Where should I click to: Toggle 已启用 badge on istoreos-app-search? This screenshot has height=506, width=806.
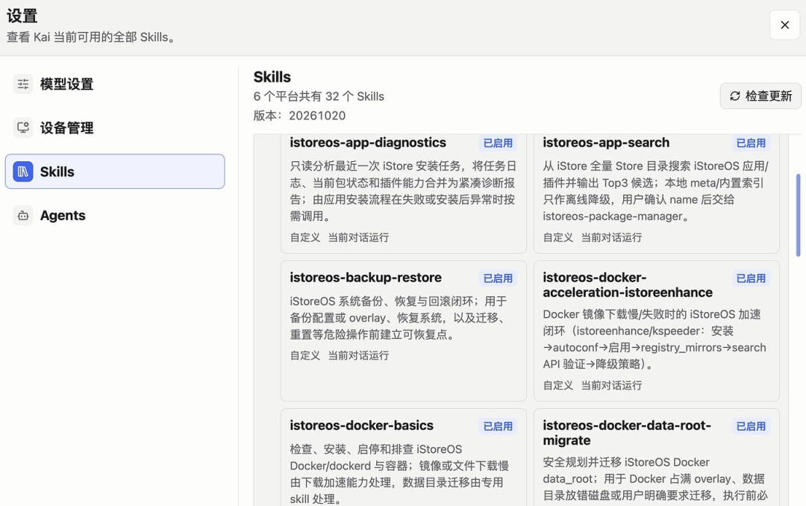coord(751,143)
